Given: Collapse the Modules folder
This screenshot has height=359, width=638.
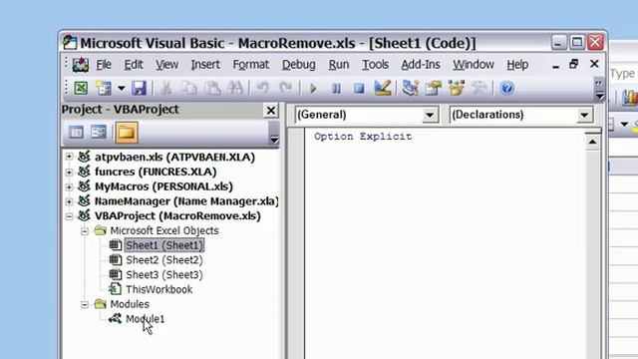Looking at the screenshot, I should (85, 304).
